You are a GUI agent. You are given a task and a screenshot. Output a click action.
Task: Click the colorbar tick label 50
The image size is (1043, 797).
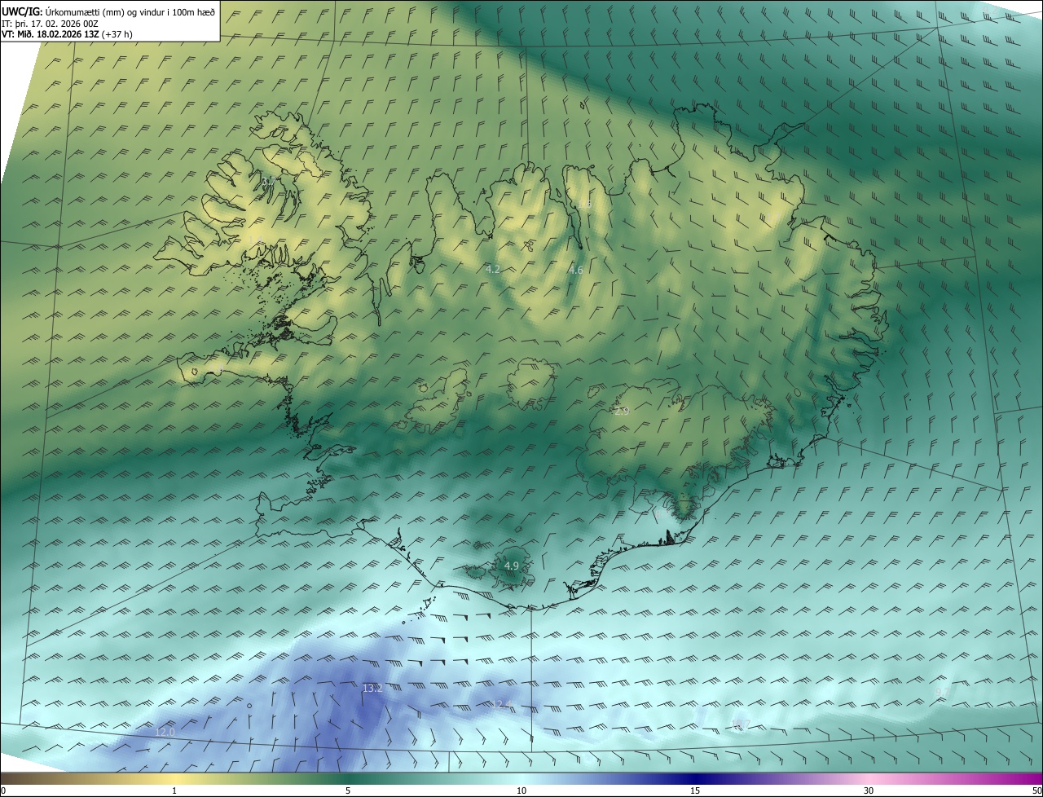click(x=1036, y=790)
